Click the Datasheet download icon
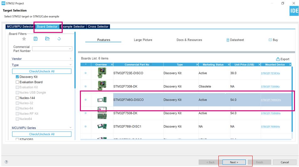299x167 pixels. pyautogui.click(x=228, y=40)
